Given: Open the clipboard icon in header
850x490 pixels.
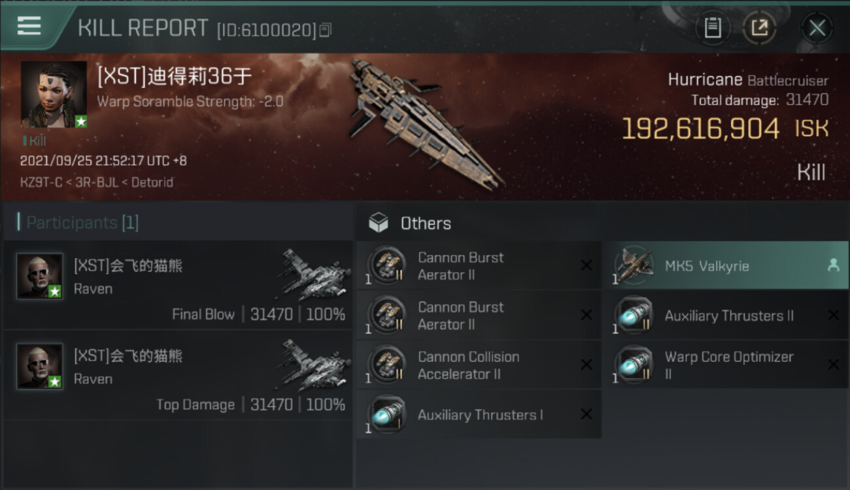Looking at the screenshot, I should [x=713, y=28].
